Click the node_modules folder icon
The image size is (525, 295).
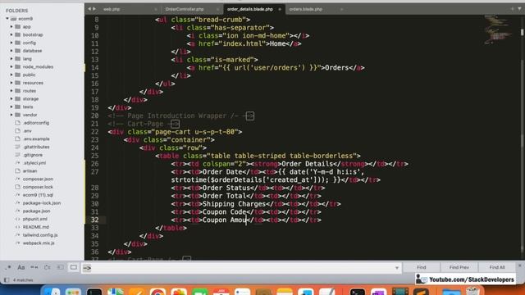18,67
